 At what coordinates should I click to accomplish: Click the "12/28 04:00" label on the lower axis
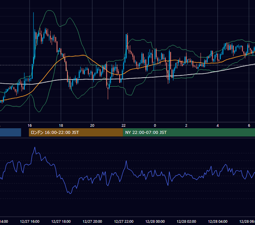point(218,221)
